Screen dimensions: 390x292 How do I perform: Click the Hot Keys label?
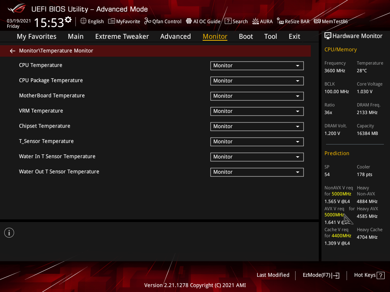click(x=364, y=275)
